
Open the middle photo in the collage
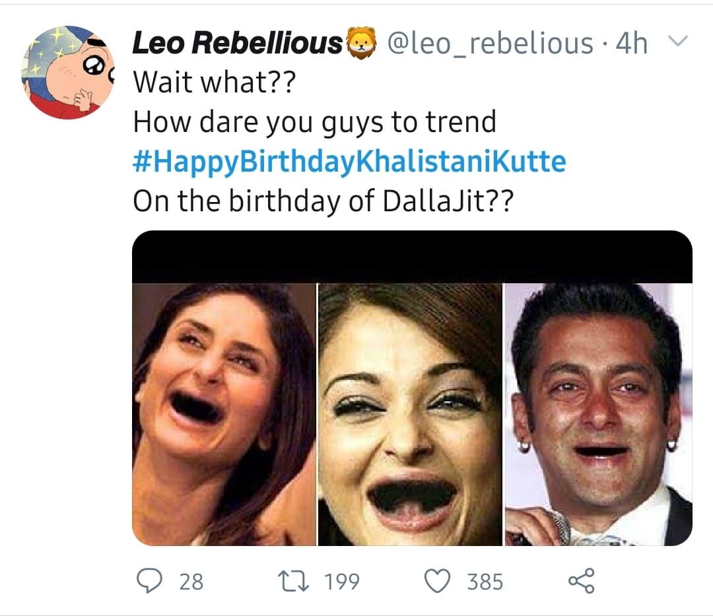tap(410, 414)
